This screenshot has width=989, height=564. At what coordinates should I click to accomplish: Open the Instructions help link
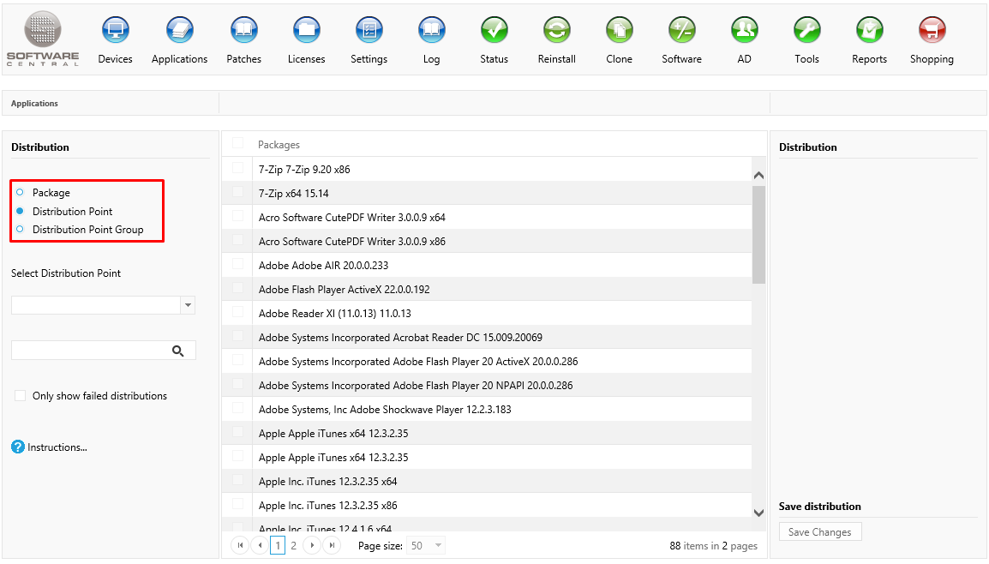57,447
